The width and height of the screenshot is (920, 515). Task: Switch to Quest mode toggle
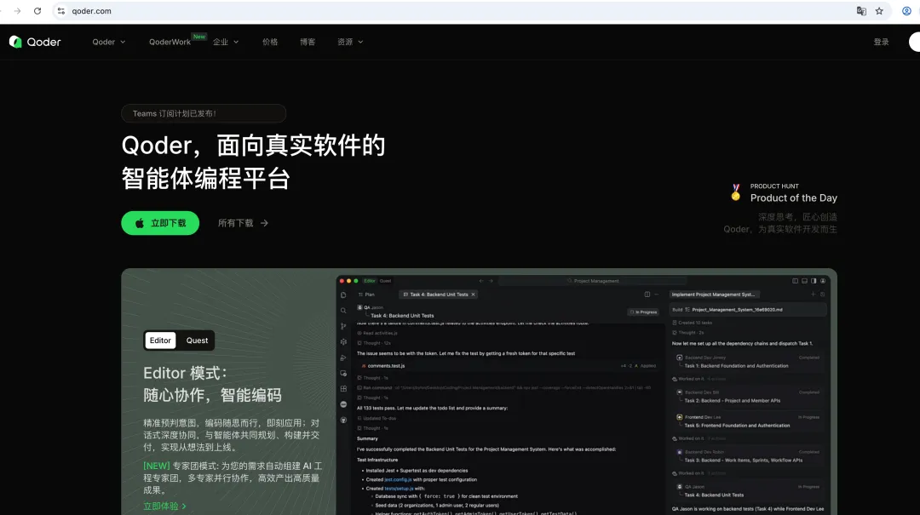[x=197, y=340]
